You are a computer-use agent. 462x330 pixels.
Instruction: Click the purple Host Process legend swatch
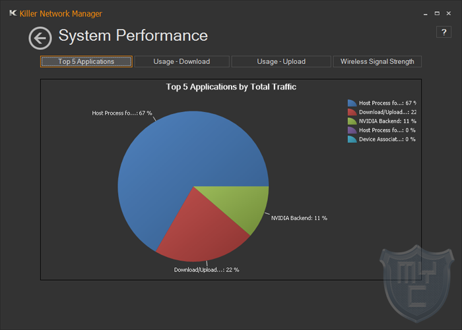(x=352, y=130)
